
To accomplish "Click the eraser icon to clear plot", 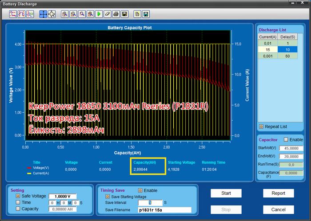I will pos(107,14).
